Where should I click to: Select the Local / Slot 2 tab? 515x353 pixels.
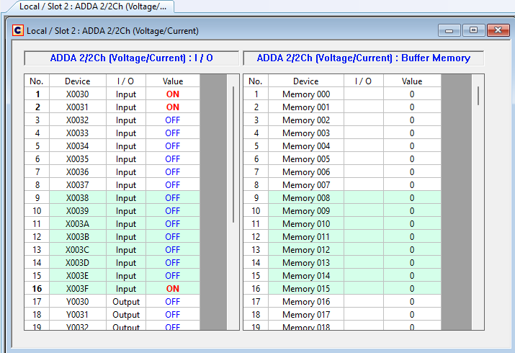pos(92,6)
